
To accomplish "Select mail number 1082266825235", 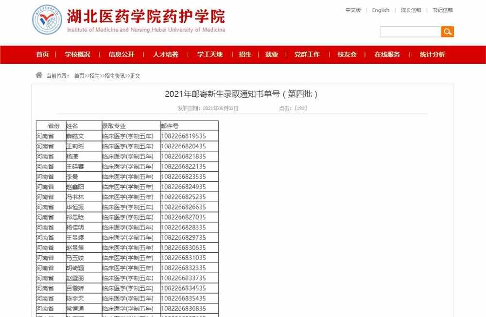I will click(x=184, y=197).
